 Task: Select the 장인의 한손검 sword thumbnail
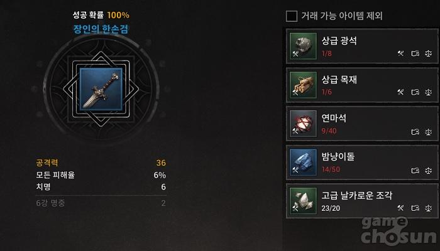click(101, 89)
